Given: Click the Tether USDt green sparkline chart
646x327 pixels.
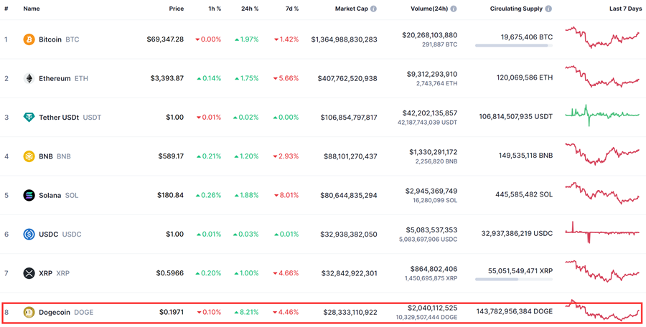Looking at the screenshot, I should [x=602, y=115].
